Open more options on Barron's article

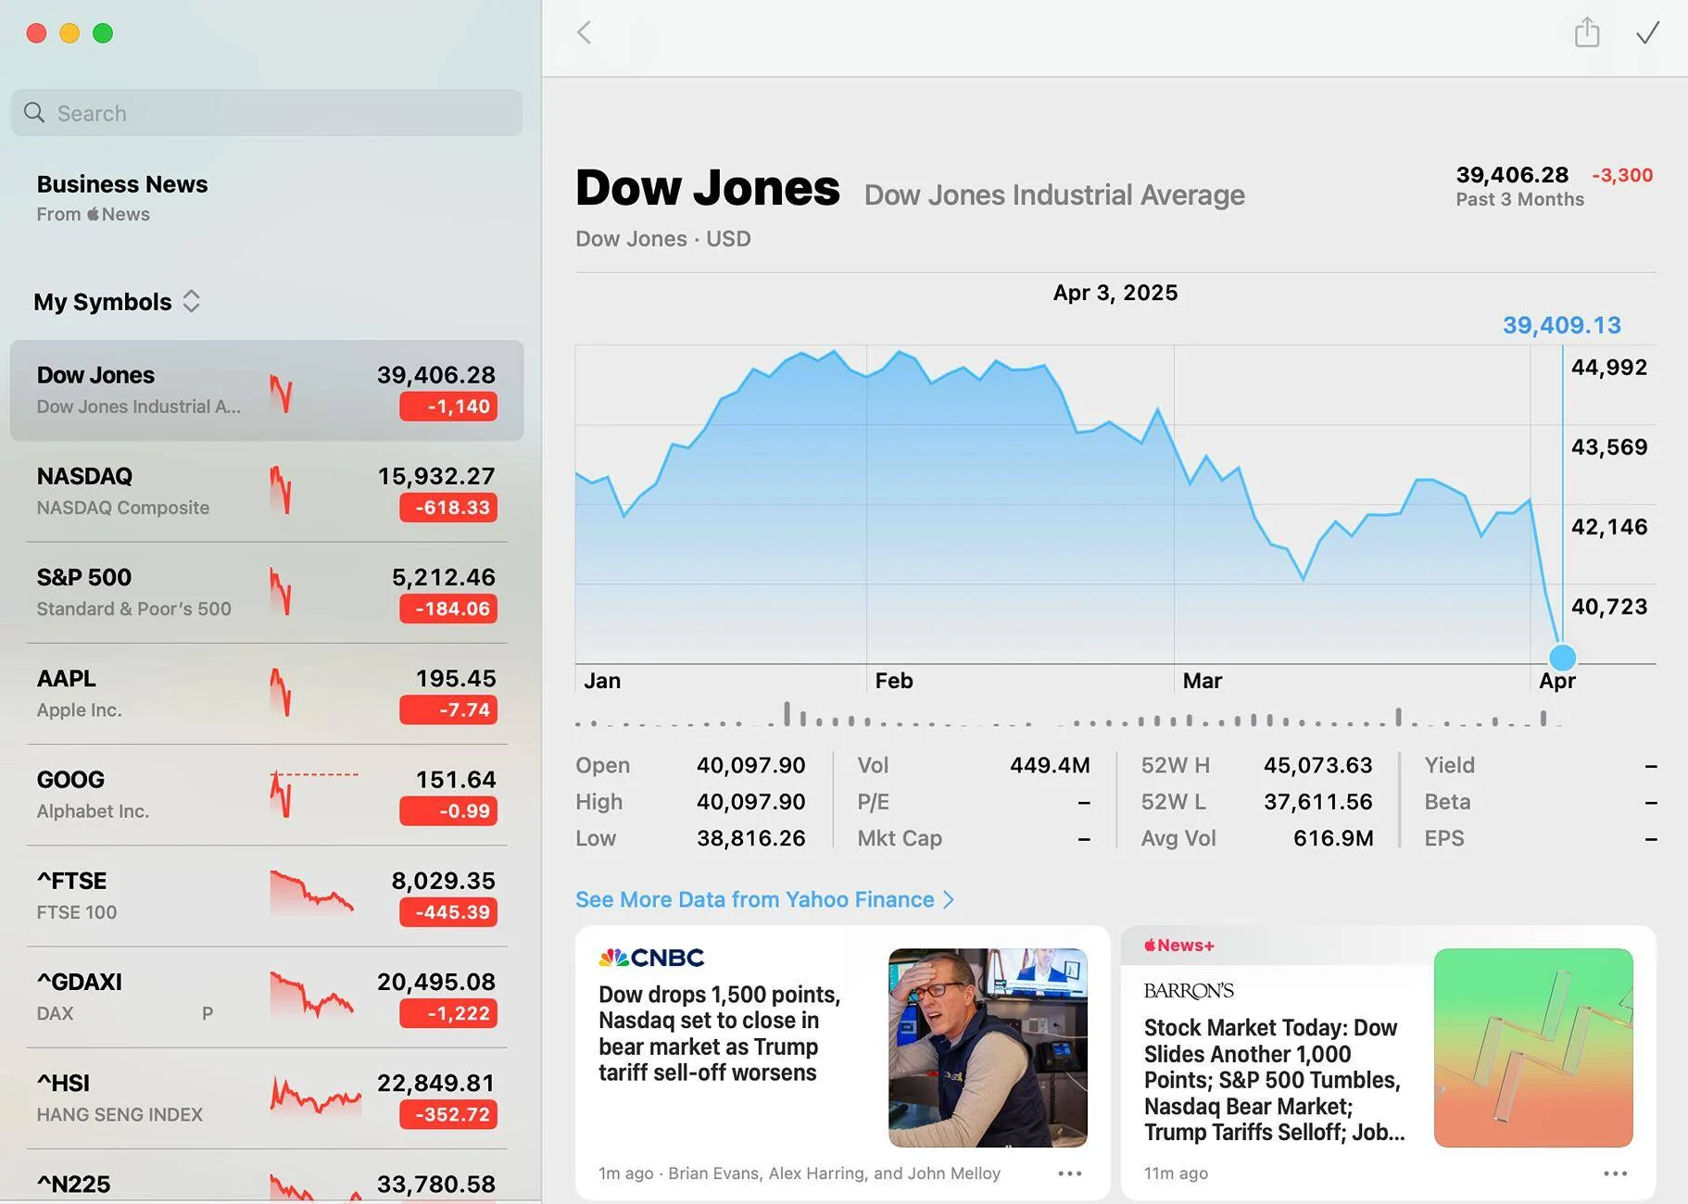[x=1616, y=1173]
